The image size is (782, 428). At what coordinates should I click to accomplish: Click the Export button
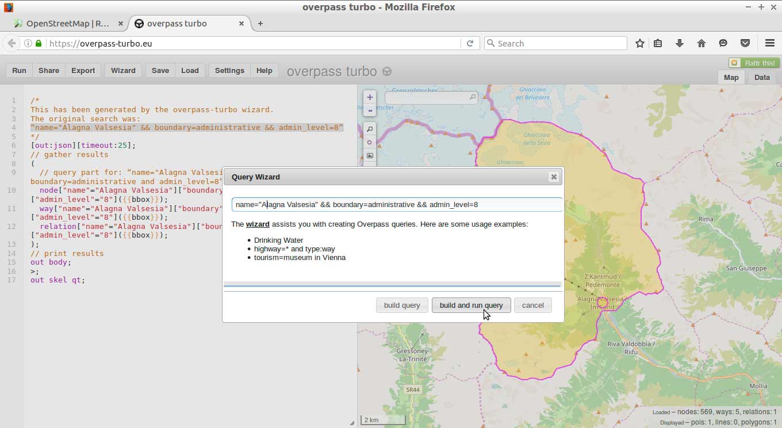click(x=83, y=70)
